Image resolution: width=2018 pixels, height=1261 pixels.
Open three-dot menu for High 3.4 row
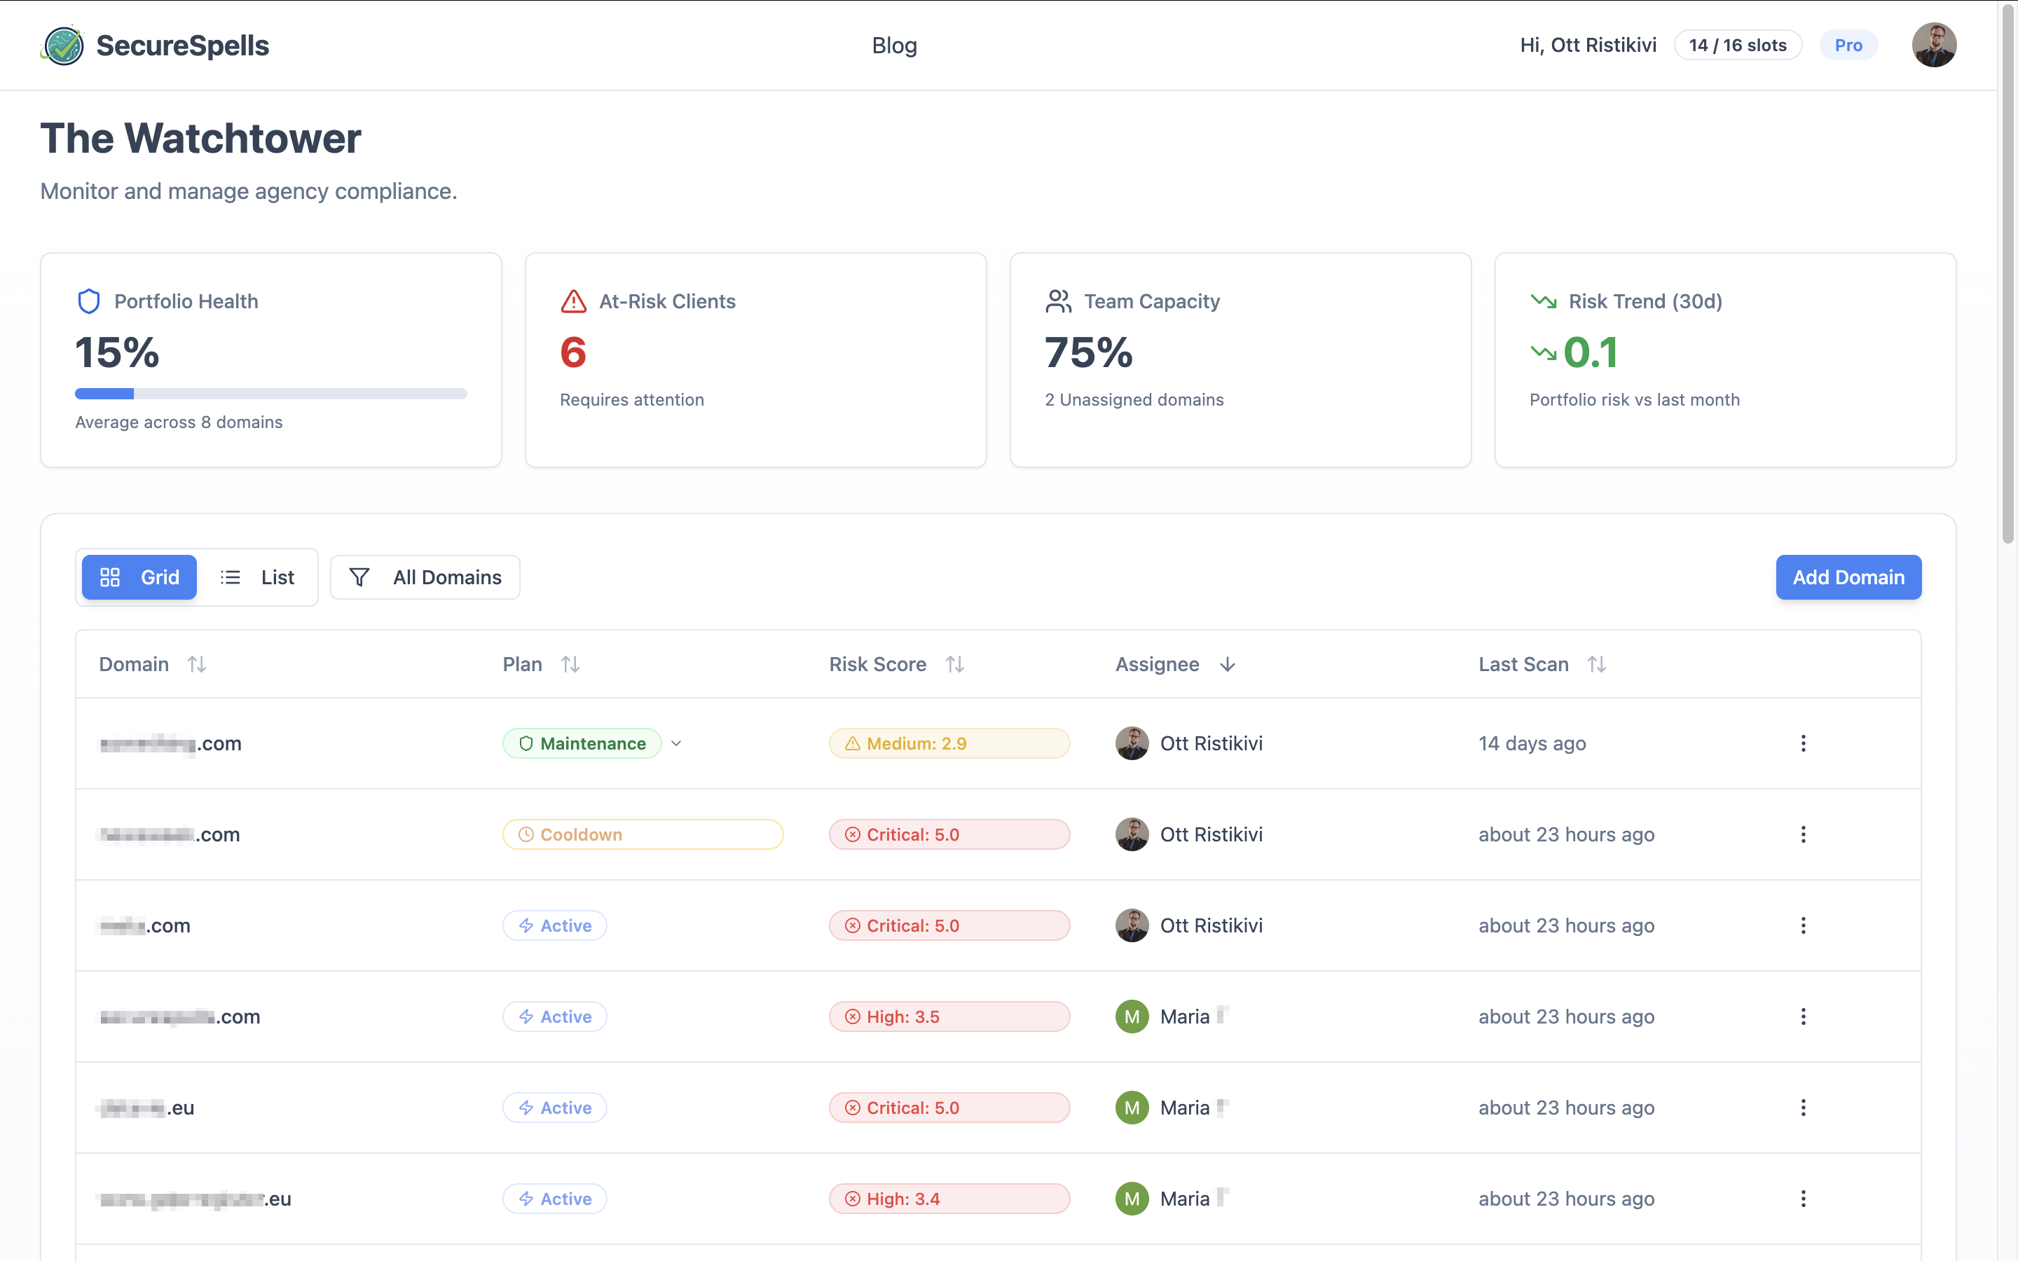(x=1803, y=1199)
